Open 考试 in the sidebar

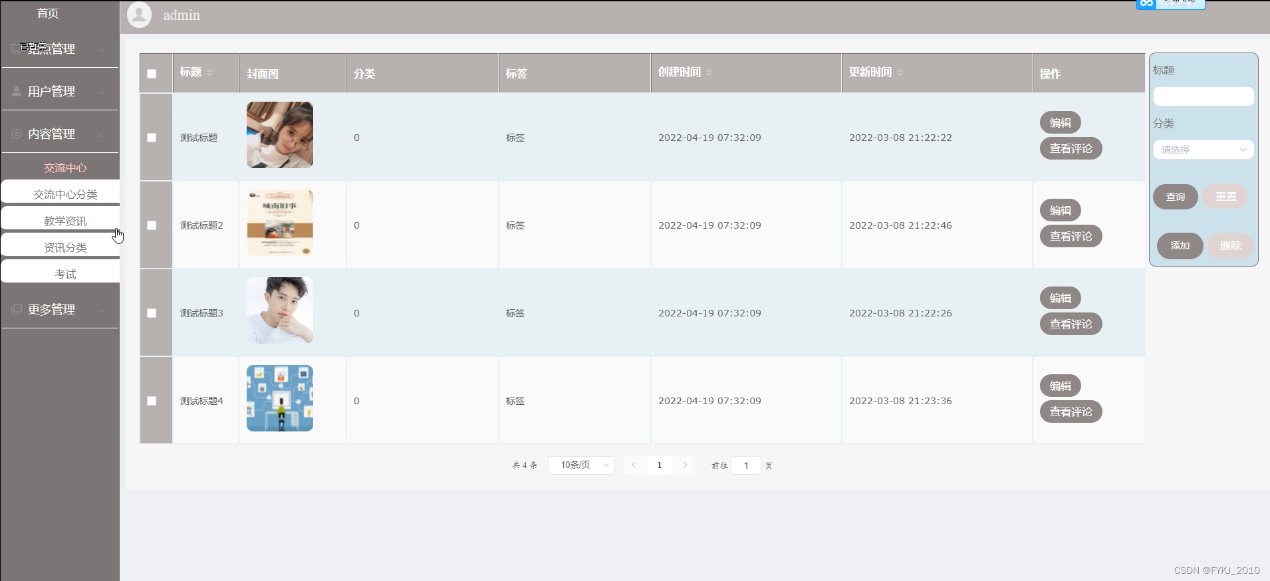pos(65,274)
